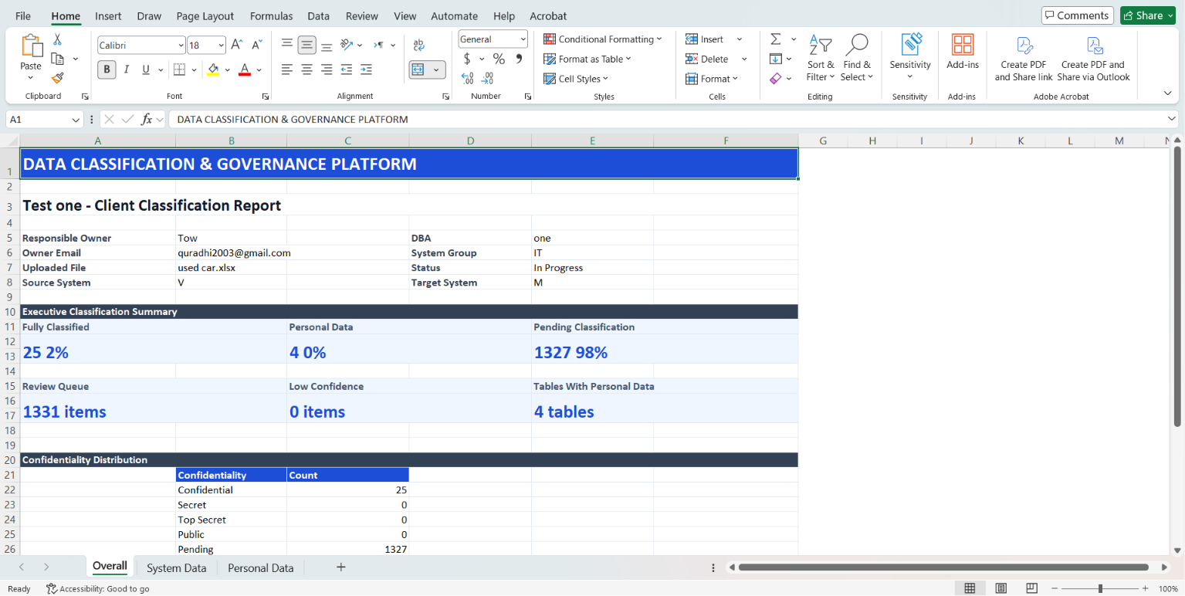The width and height of the screenshot is (1185, 596).
Task: Toggle Italic formatting
Action: (127, 69)
